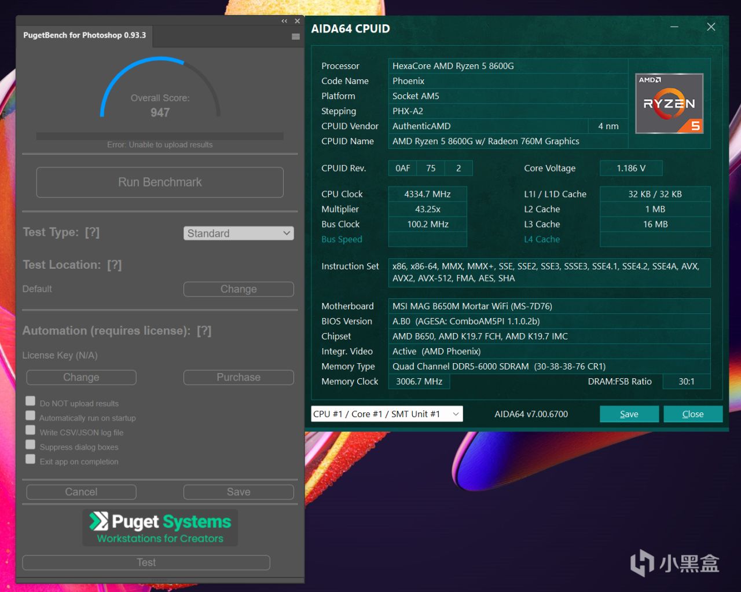Click the benchmark progress bar
This screenshot has width=741, height=592.
point(160,136)
